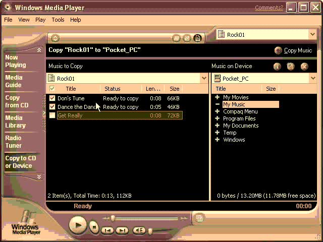Expand the Program Files folder
Screen dimensions: 323x242
point(217,118)
